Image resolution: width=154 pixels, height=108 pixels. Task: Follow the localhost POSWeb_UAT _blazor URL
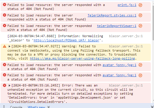tap(66, 40)
